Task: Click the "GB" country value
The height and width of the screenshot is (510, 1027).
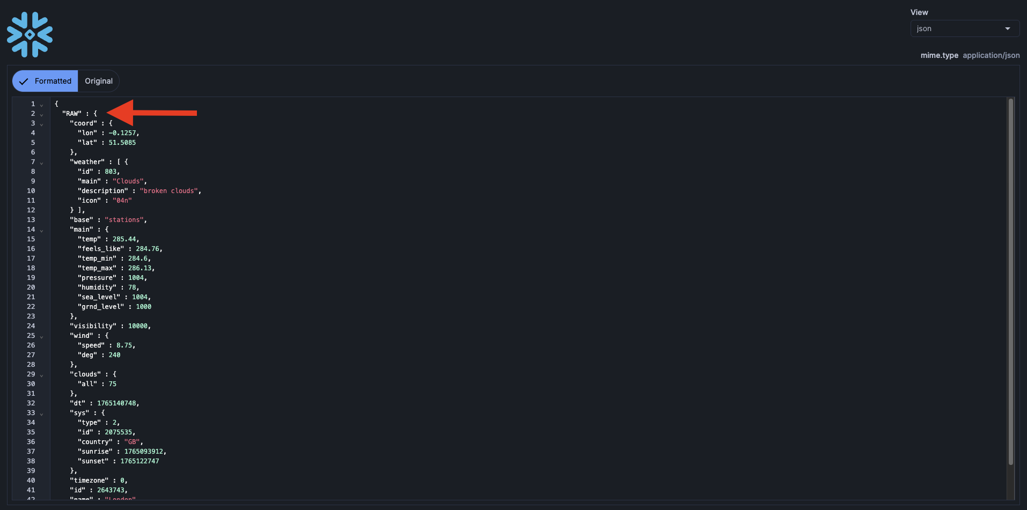Action: click(132, 442)
